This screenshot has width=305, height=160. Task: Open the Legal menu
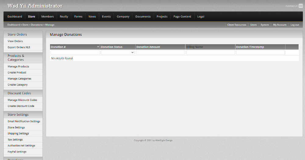pyautogui.click(x=201, y=16)
